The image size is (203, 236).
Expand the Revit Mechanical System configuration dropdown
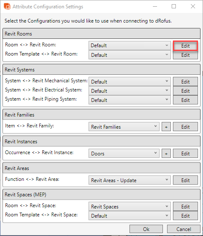129,81
